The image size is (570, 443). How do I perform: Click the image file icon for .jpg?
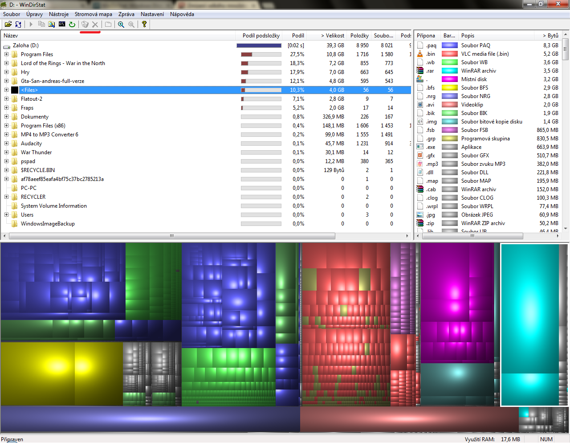point(420,214)
